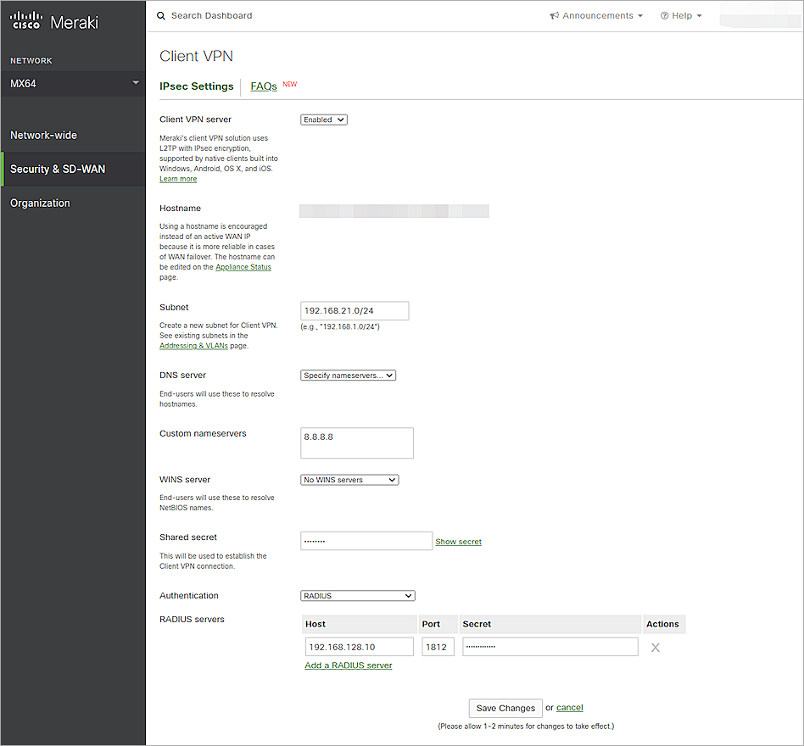Change the Authentication method dropdown

(x=357, y=595)
